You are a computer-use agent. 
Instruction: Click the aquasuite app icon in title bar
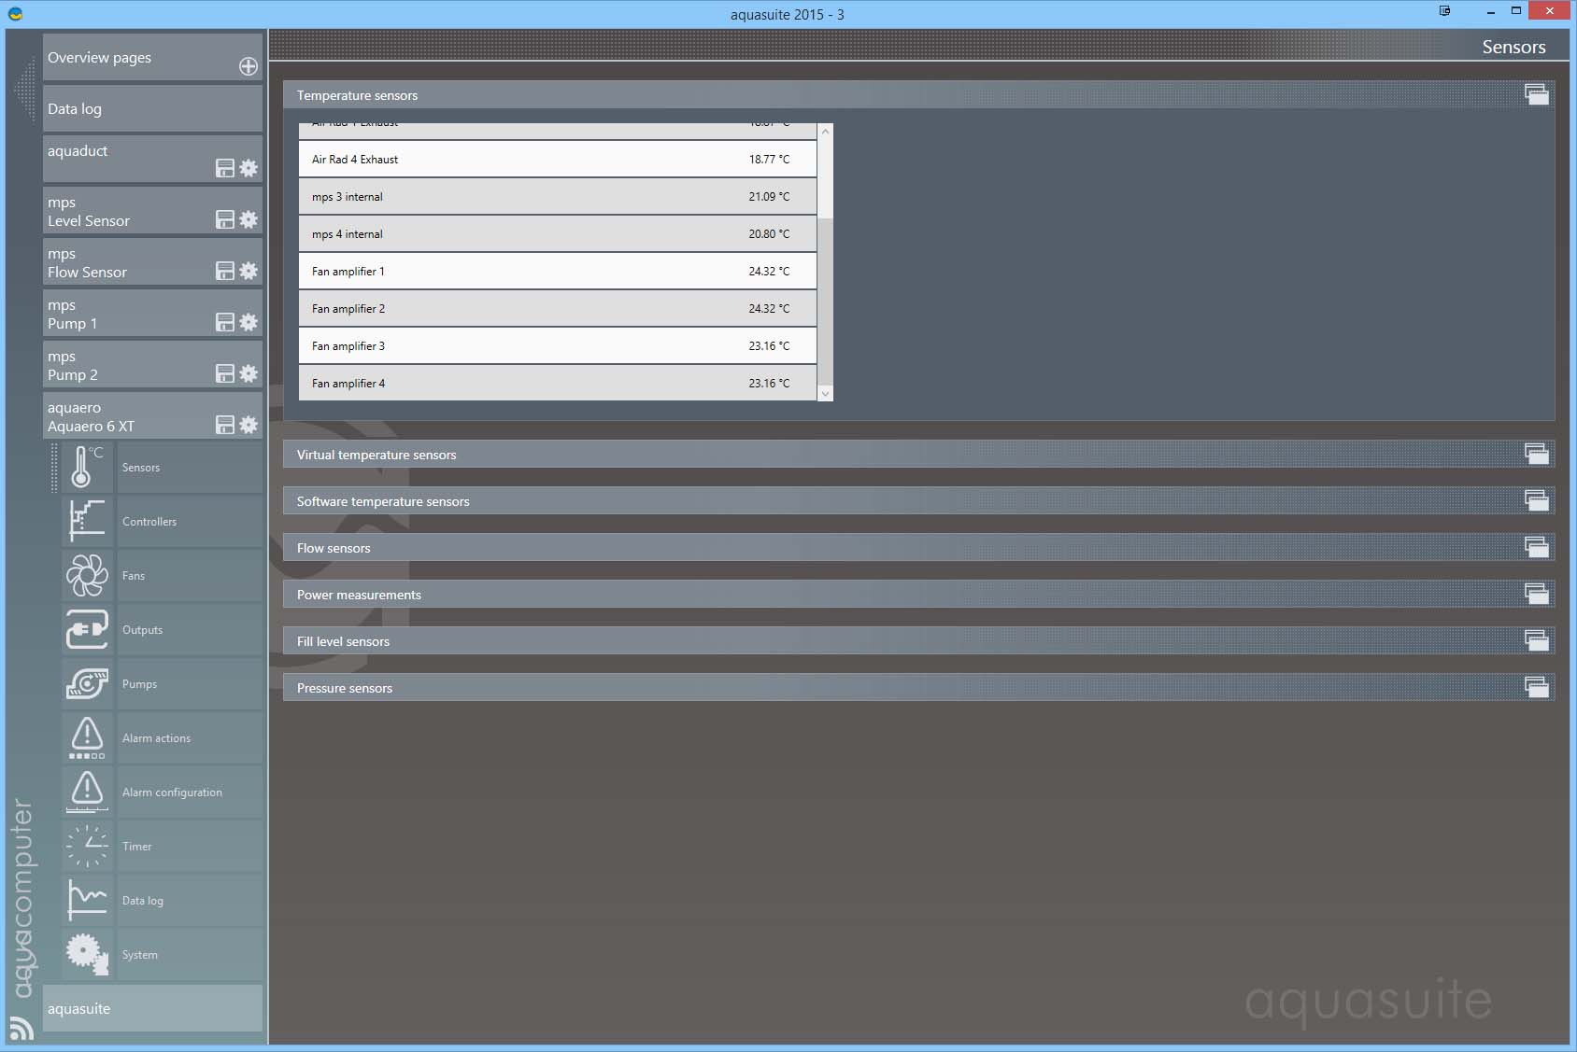pos(15,14)
